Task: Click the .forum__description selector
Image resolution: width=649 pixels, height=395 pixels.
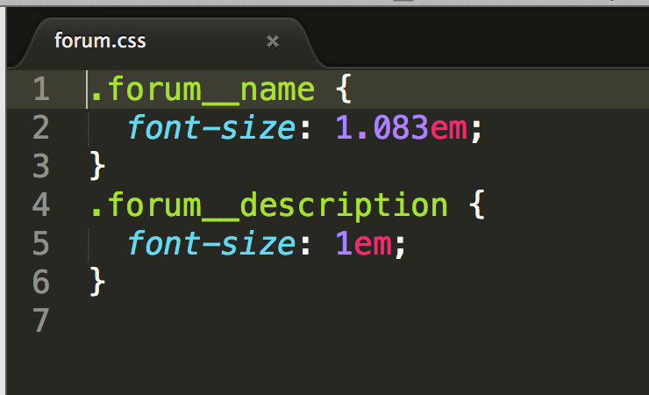Action: 269,205
